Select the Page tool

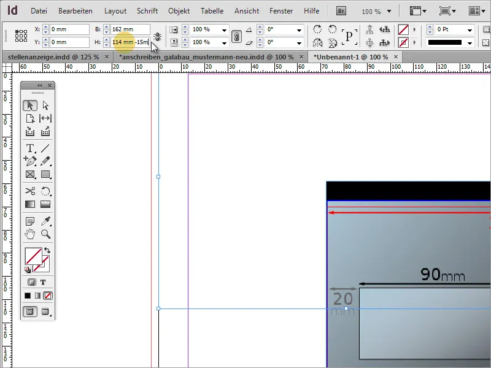coord(30,118)
